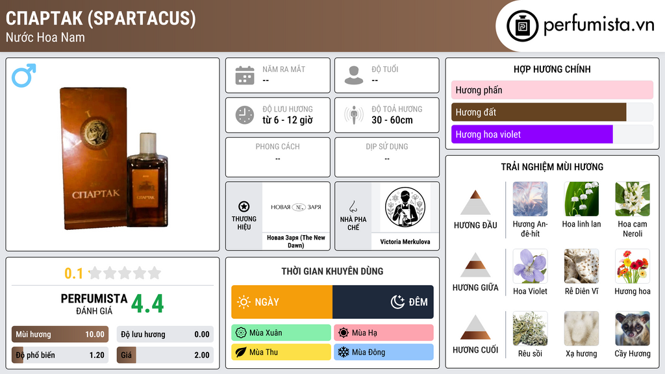
Task: Click the base notes pyramid icon
Action: tap(475, 327)
